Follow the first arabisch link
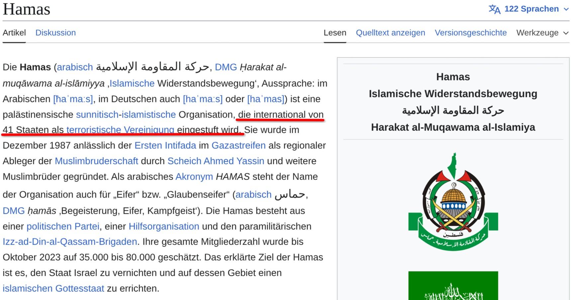 pos(75,67)
